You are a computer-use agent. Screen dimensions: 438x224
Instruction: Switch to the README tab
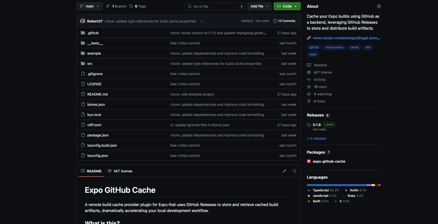pos(91,171)
